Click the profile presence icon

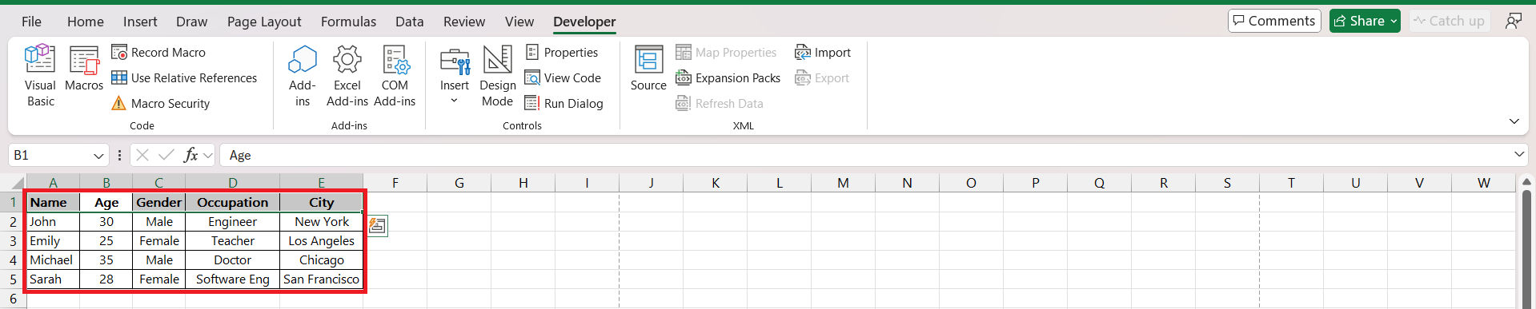[1513, 21]
